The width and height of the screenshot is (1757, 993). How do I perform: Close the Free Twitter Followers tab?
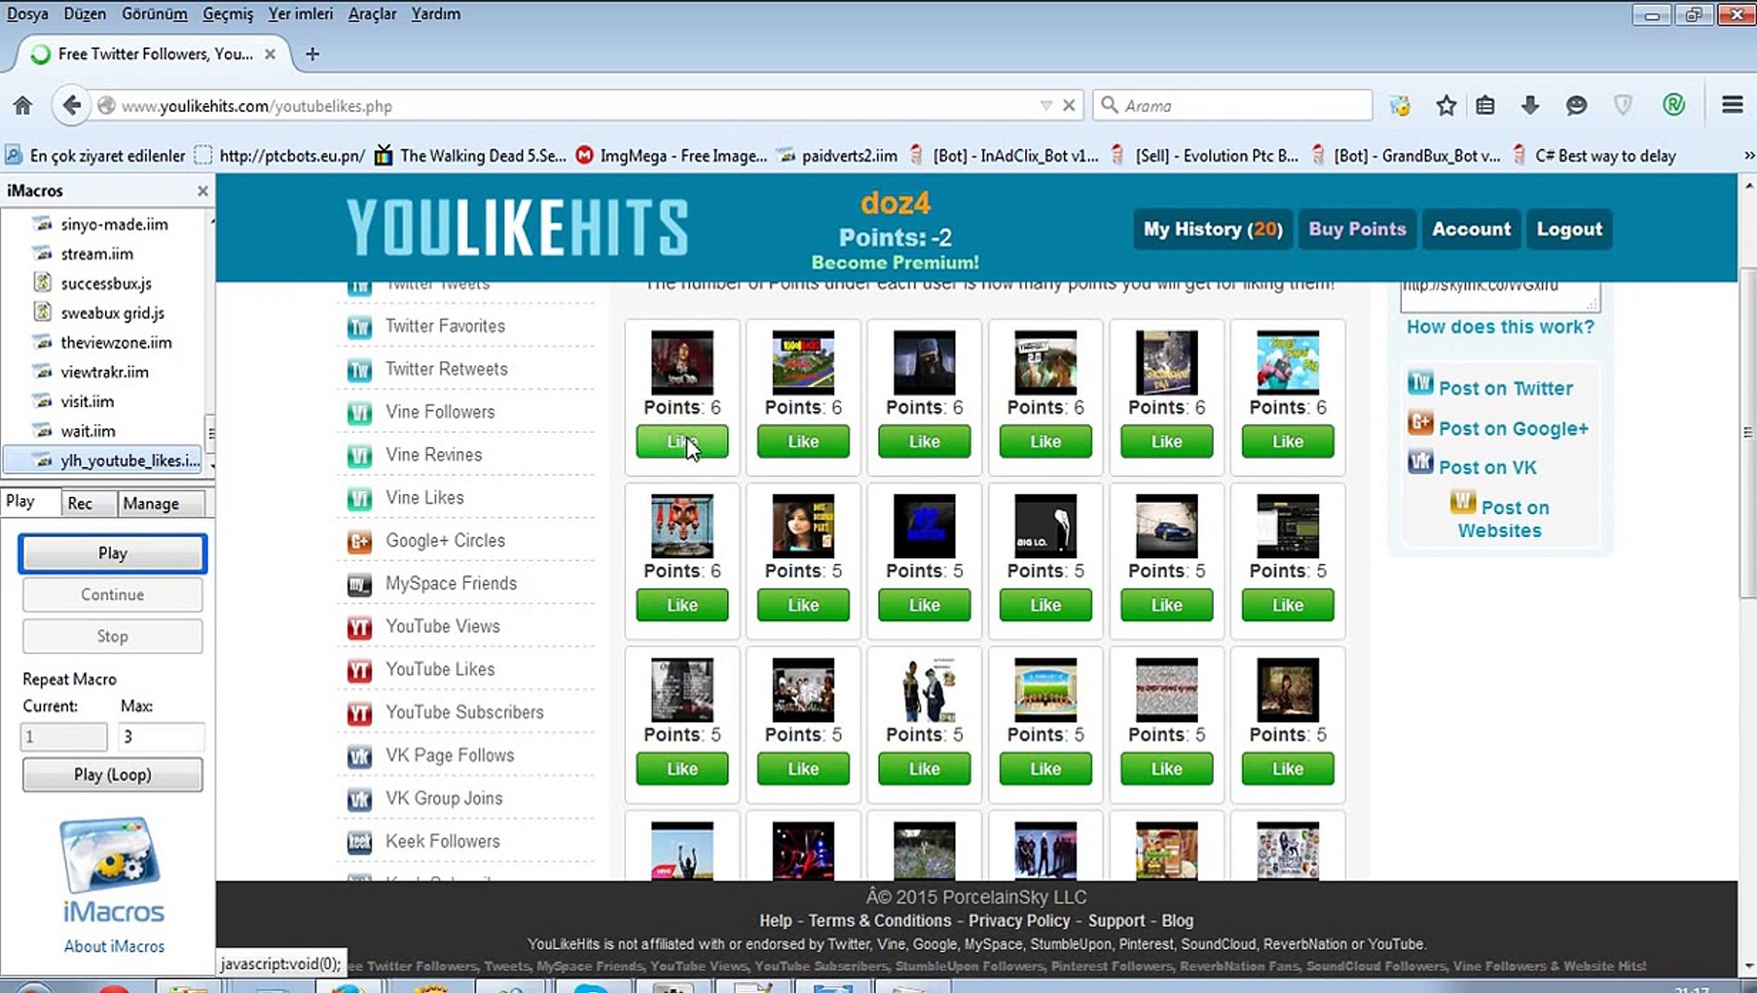270,54
